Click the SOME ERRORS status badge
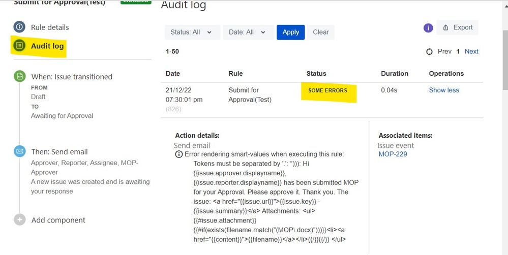Screen dimensions: 508x255 [327, 90]
